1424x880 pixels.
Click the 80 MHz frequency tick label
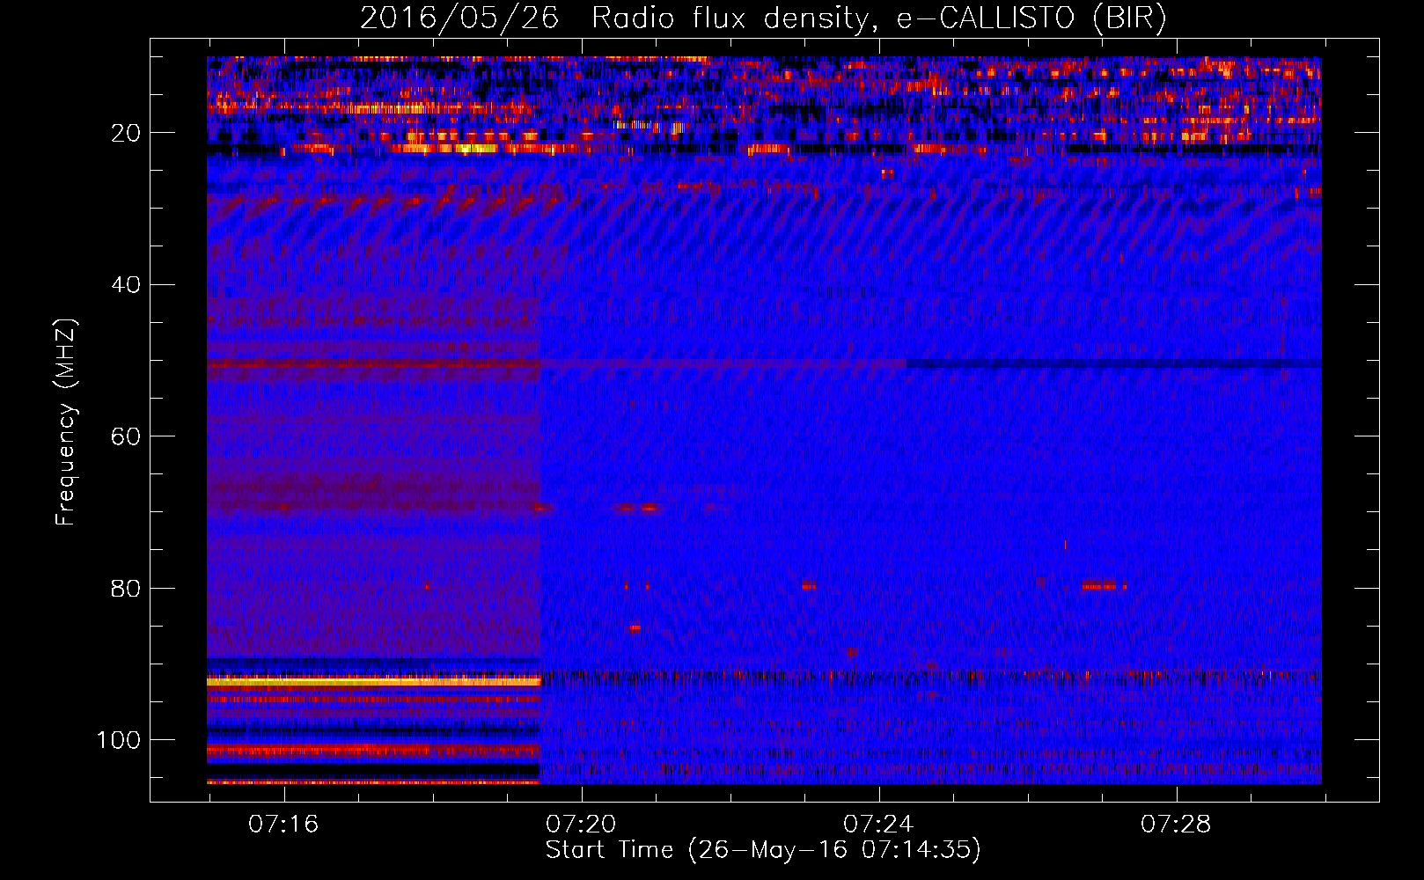tap(127, 589)
